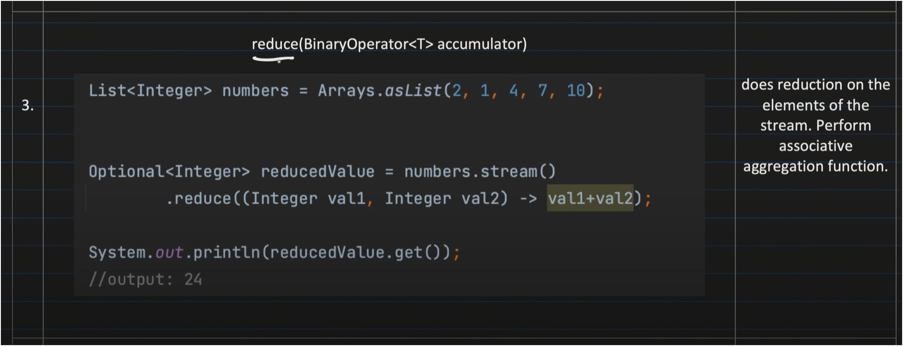Click the -> lambda arrow
Image resolution: width=903 pixels, height=346 pixels.
(x=528, y=198)
